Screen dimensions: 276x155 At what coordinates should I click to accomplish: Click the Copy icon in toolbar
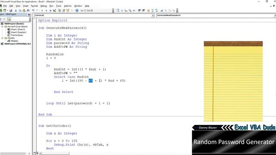coord(20,10)
